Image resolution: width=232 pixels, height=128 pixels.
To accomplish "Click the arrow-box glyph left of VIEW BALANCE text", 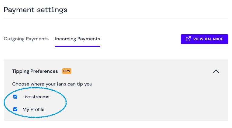I will tap(188, 39).
